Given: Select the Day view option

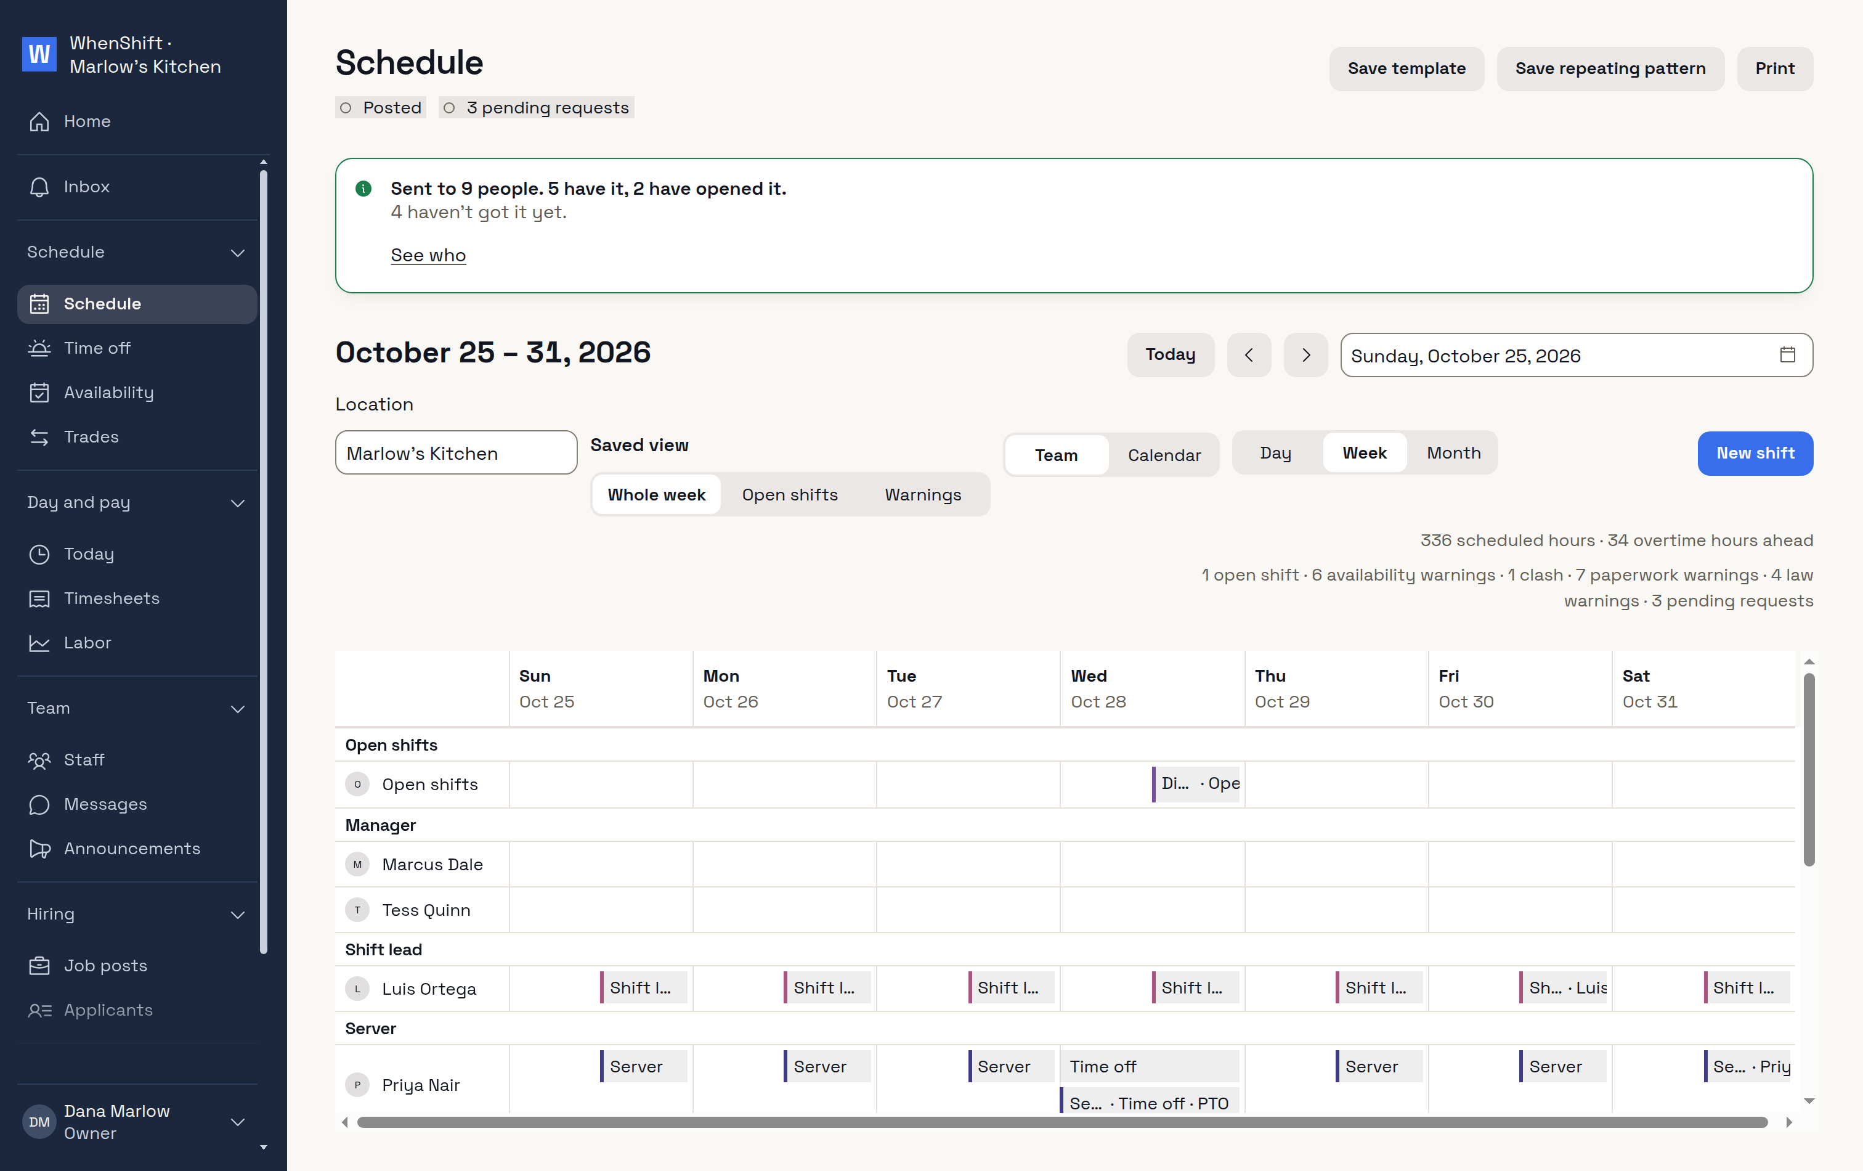Looking at the screenshot, I should 1275,453.
